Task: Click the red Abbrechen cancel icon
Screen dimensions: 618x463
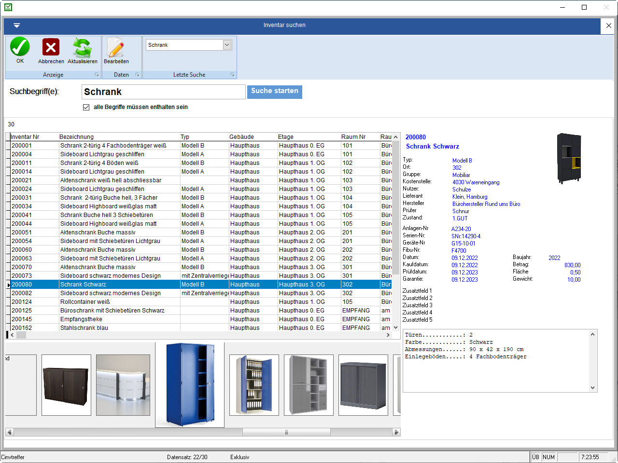Action: (x=51, y=47)
